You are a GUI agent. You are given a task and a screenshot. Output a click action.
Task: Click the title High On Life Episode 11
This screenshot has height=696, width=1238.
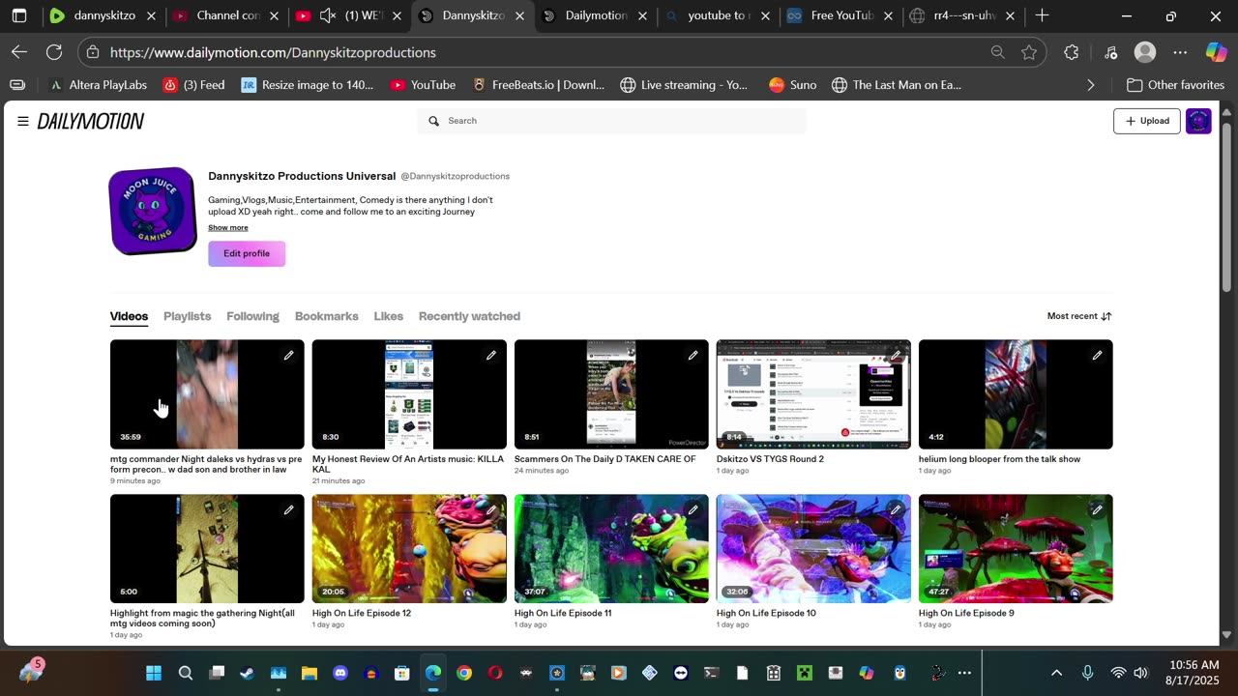(563, 613)
